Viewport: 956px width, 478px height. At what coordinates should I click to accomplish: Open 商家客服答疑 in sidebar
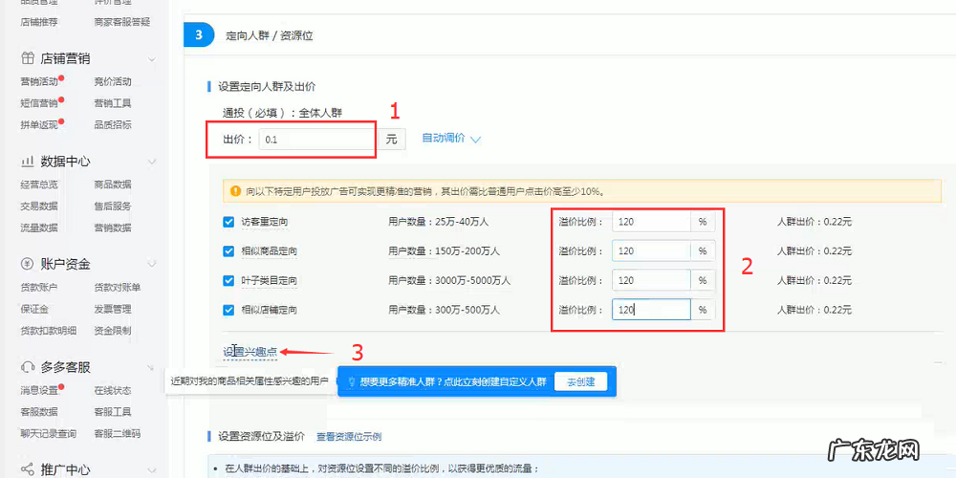(x=122, y=22)
